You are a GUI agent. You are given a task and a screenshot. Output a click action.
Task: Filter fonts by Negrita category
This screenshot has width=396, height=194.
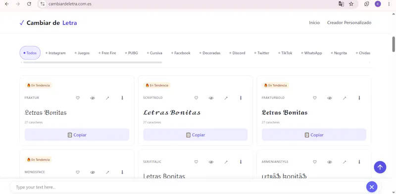[x=339, y=53]
